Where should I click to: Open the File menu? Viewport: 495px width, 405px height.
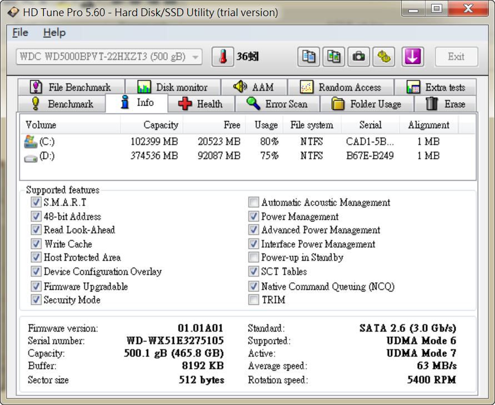pos(20,33)
